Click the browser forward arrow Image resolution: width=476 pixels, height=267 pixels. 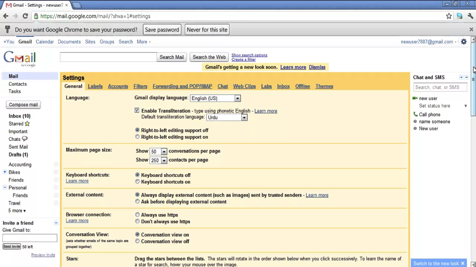coord(15,16)
